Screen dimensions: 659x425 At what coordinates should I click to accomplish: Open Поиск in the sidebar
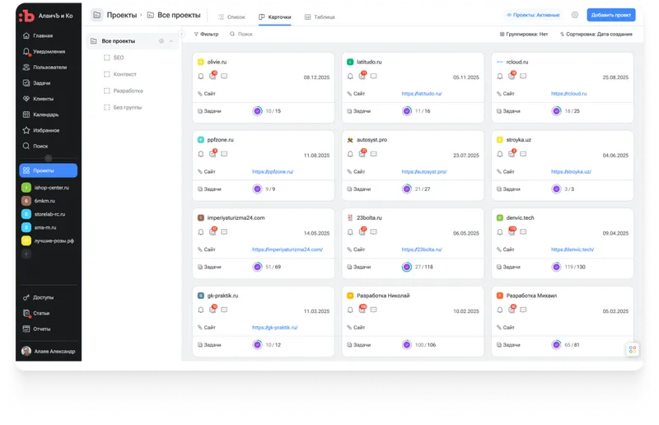click(x=35, y=147)
